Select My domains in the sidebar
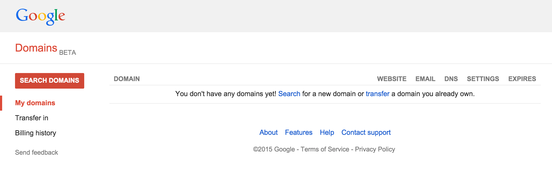The height and width of the screenshot is (174, 552). click(x=35, y=103)
